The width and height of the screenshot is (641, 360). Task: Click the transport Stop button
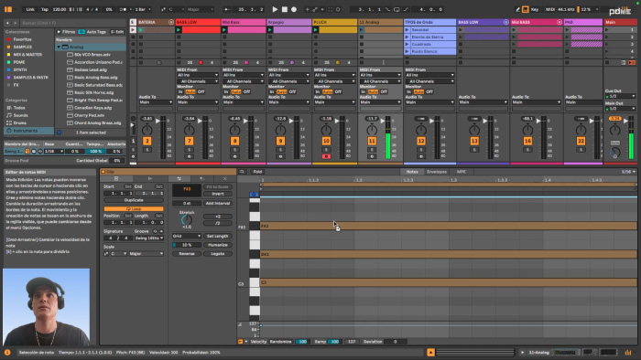(285, 9)
